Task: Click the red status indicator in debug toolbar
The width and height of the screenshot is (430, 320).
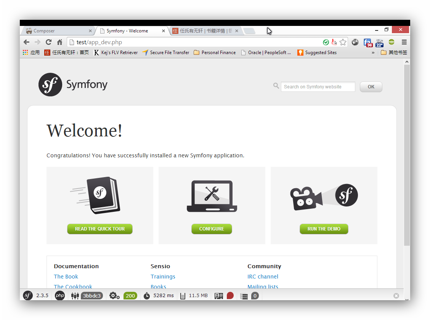Action: 230,296
